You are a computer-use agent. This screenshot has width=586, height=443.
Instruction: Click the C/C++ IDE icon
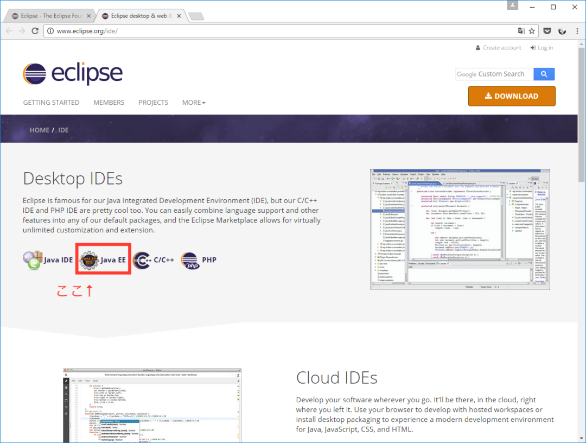click(x=142, y=261)
